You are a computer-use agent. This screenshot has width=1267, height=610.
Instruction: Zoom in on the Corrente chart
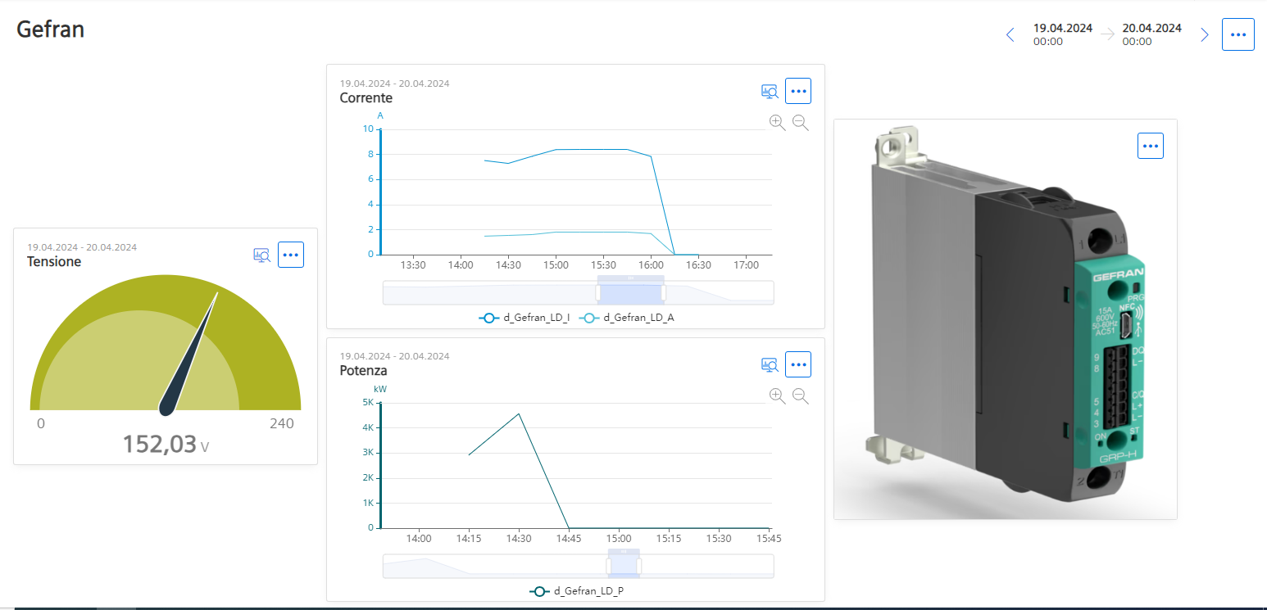(777, 123)
